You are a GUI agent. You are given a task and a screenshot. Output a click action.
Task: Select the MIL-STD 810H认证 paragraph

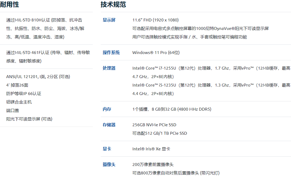pyautogui.click(x=45, y=29)
